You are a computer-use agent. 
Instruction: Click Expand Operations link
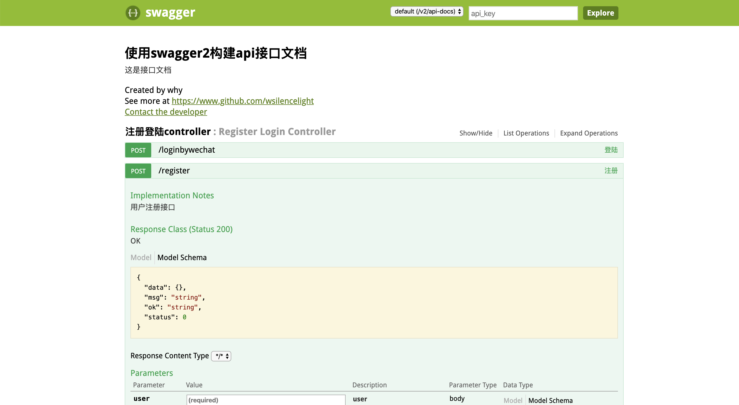click(589, 133)
